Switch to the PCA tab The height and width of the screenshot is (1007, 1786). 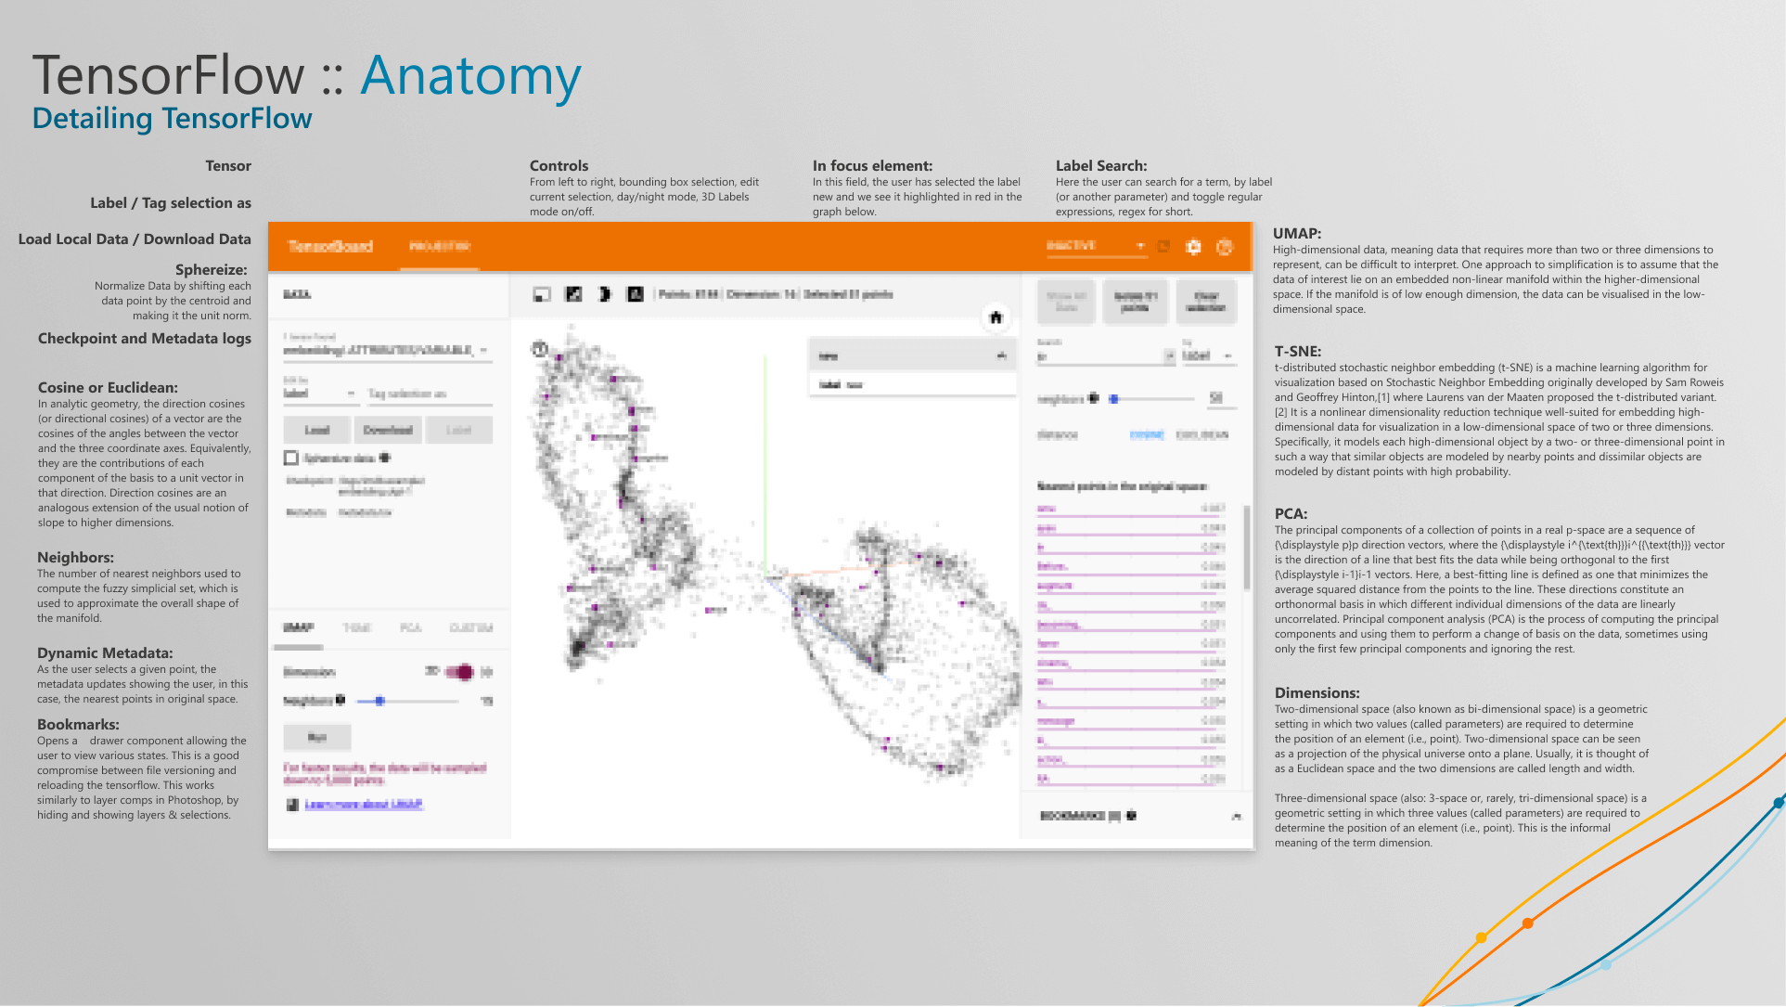click(410, 627)
